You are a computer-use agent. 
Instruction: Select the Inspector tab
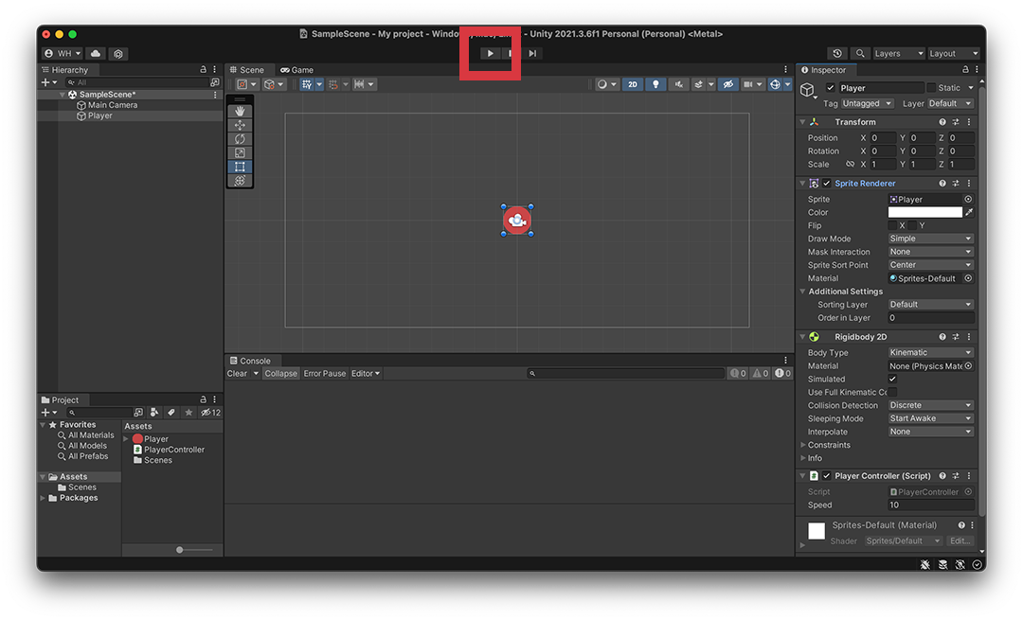click(823, 70)
